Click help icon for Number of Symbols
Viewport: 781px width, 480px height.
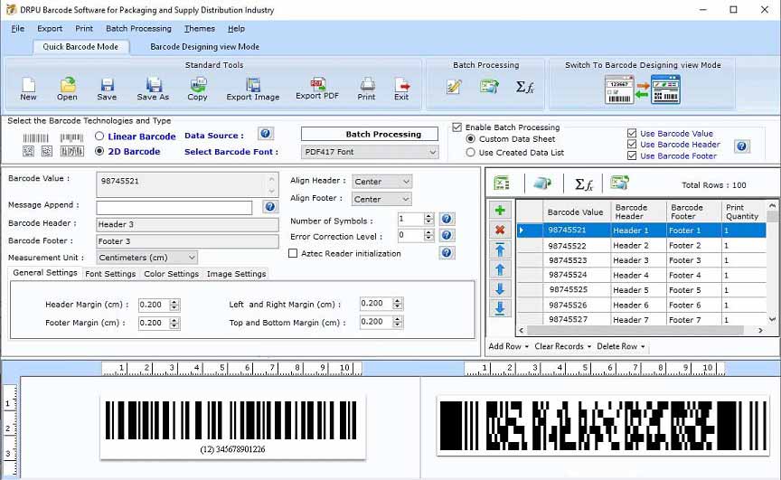click(447, 219)
